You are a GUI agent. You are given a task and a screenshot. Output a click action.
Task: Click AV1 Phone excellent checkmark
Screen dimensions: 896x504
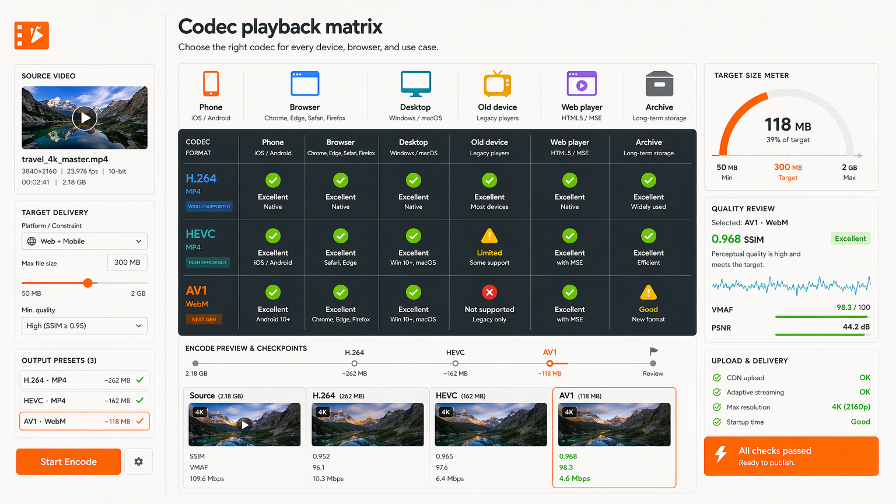click(273, 292)
